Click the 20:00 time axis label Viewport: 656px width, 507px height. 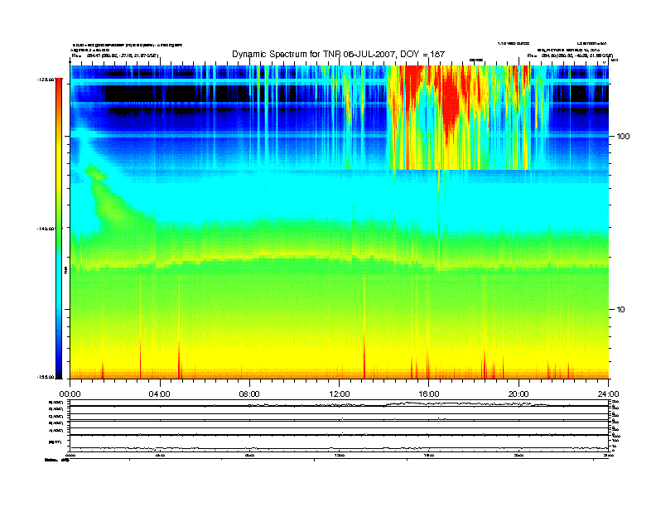click(519, 394)
